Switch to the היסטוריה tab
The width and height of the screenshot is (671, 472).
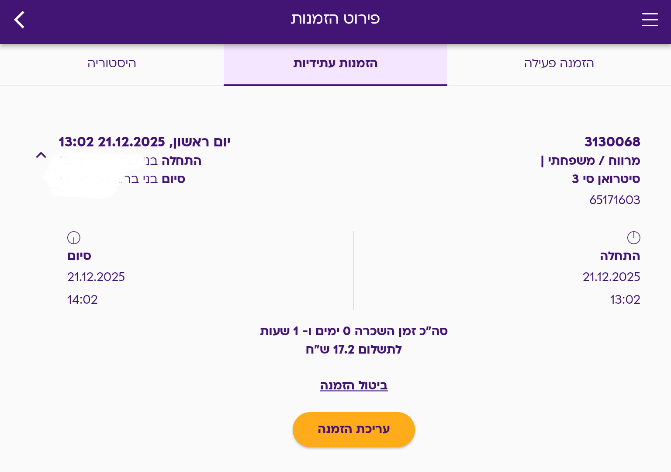click(112, 64)
